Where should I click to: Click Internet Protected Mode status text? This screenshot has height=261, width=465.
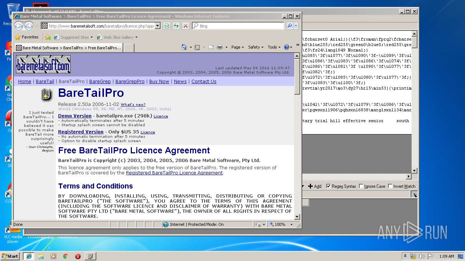point(197,224)
